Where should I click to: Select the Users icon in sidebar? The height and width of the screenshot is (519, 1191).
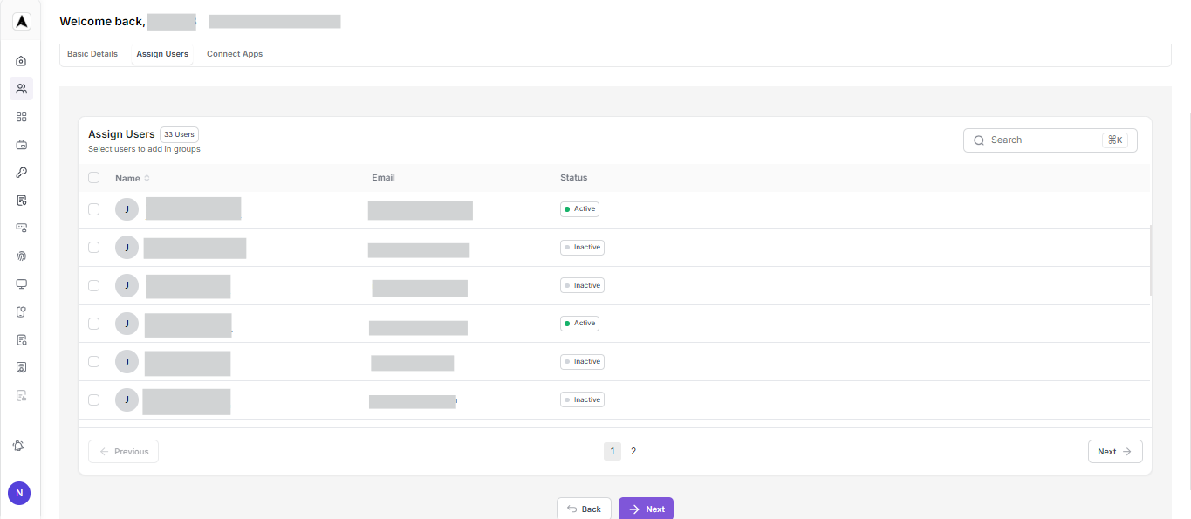tap(20, 88)
